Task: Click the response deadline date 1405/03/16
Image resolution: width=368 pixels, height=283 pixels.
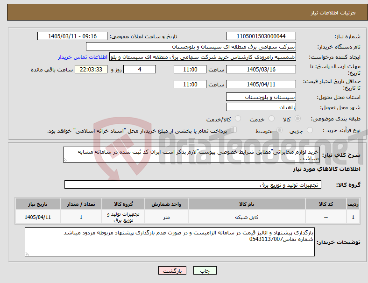Action: coord(261,70)
